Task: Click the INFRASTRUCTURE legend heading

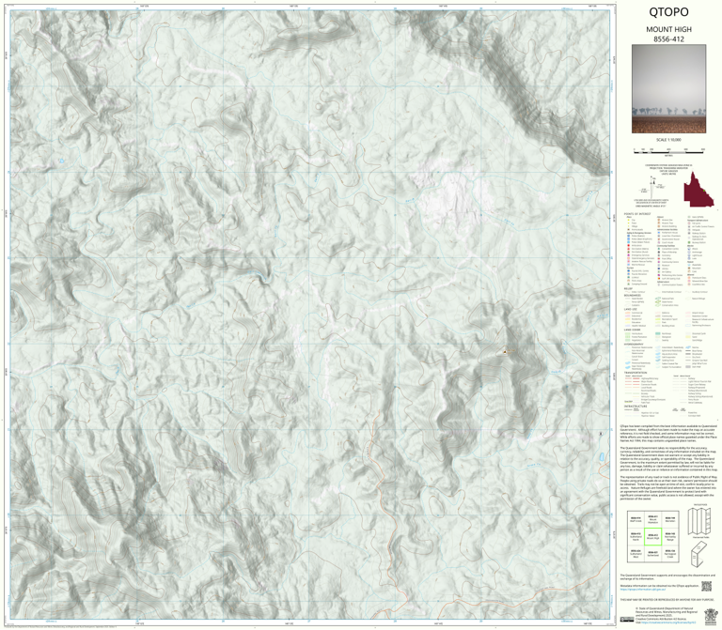Action: (636, 406)
